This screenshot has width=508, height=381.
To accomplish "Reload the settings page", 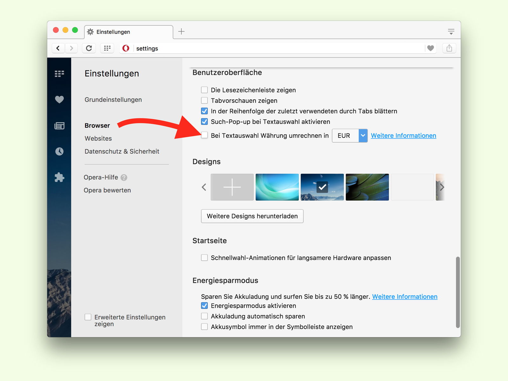I will click(x=89, y=48).
